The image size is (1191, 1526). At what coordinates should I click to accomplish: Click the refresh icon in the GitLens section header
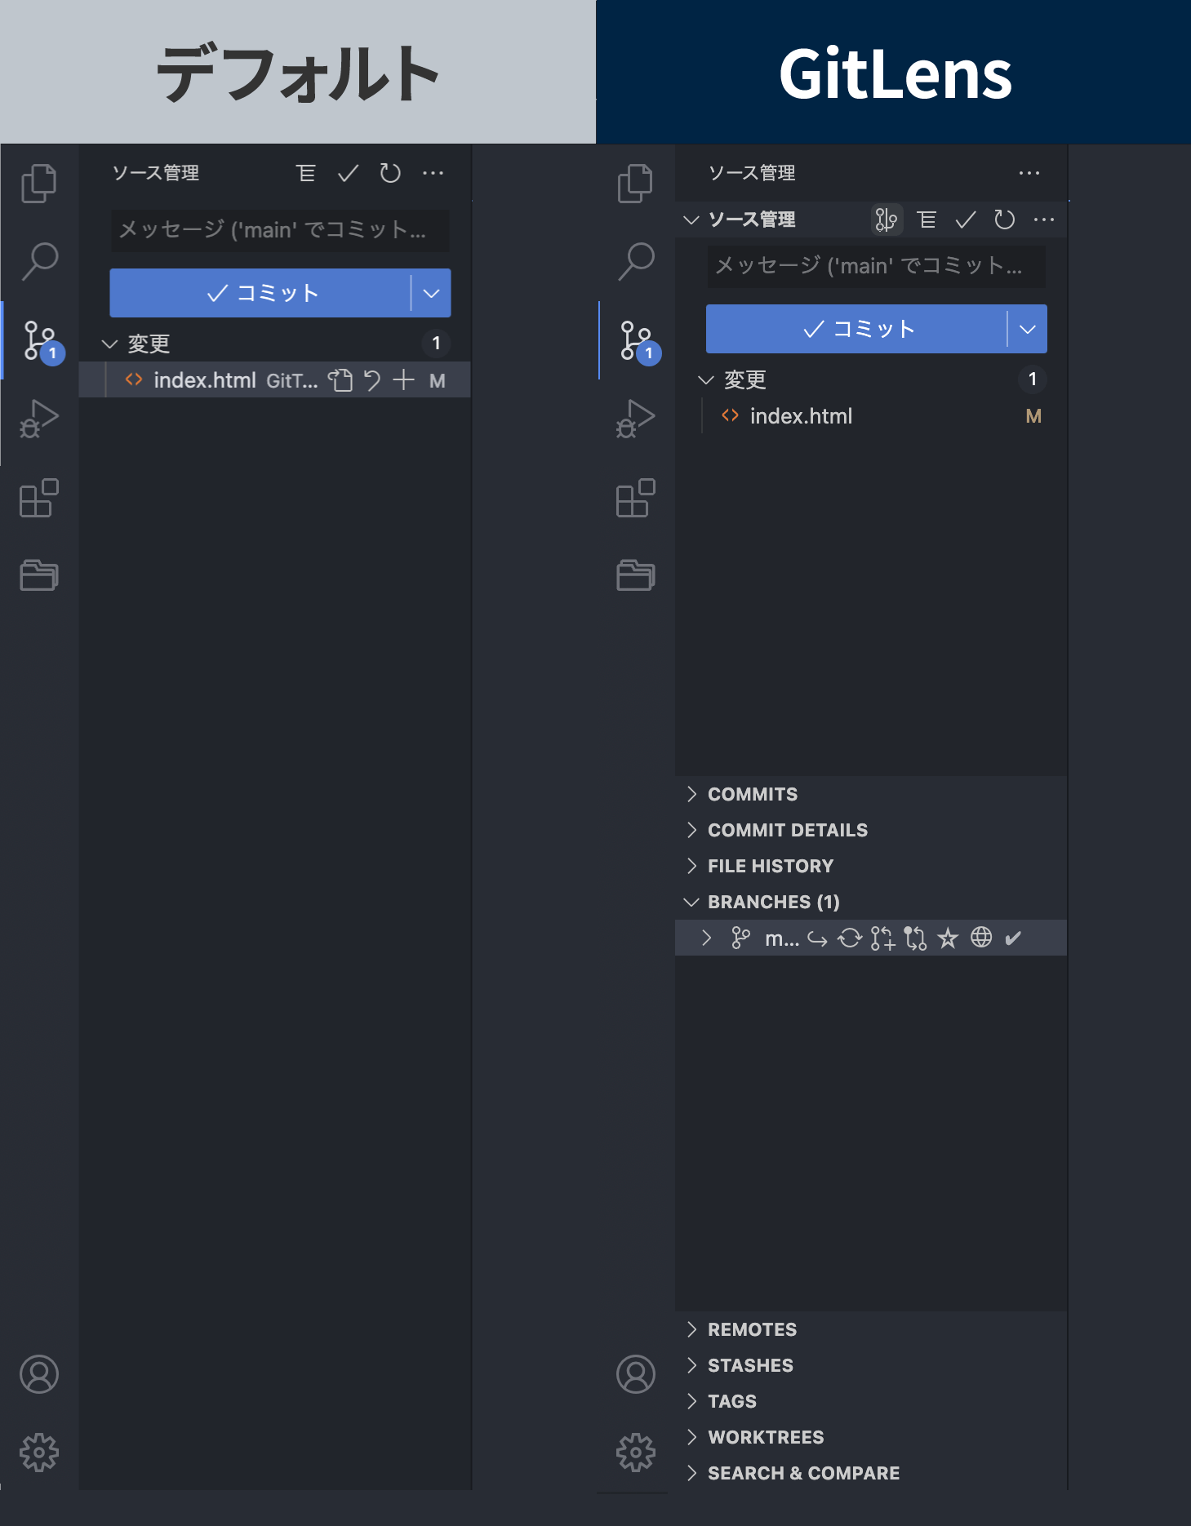[x=1005, y=220]
